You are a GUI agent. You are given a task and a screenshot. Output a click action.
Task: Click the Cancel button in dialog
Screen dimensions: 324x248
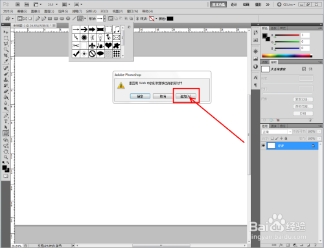click(x=163, y=96)
